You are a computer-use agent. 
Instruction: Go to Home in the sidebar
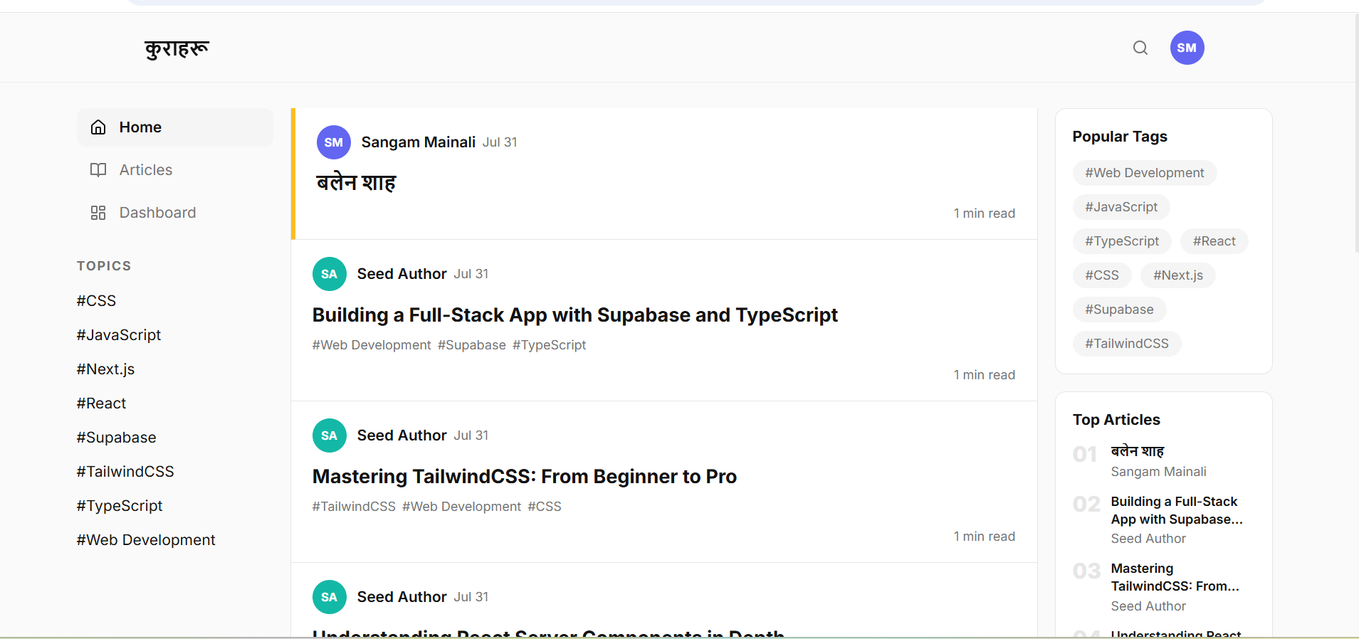tap(175, 127)
